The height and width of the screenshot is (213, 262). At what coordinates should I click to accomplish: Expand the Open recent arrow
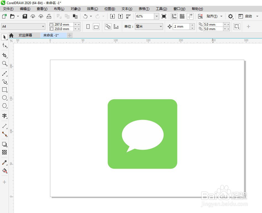click(18, 16)
